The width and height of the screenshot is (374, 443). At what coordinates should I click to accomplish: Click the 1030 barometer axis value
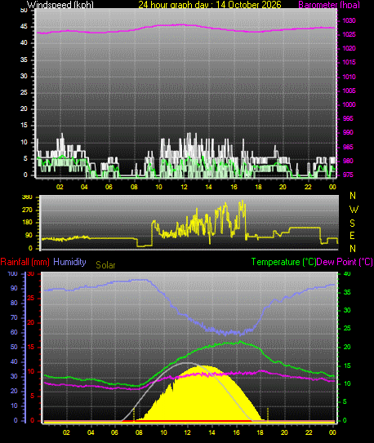350,20
